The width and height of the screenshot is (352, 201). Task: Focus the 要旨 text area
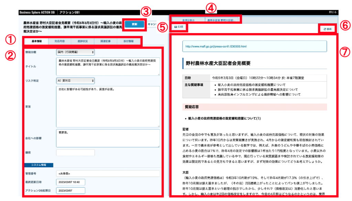click(x=107, y=106)
